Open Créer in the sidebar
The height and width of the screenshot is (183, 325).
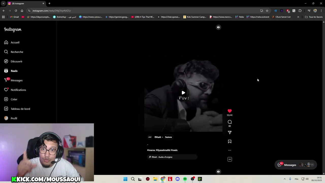[x=11, y=99]
